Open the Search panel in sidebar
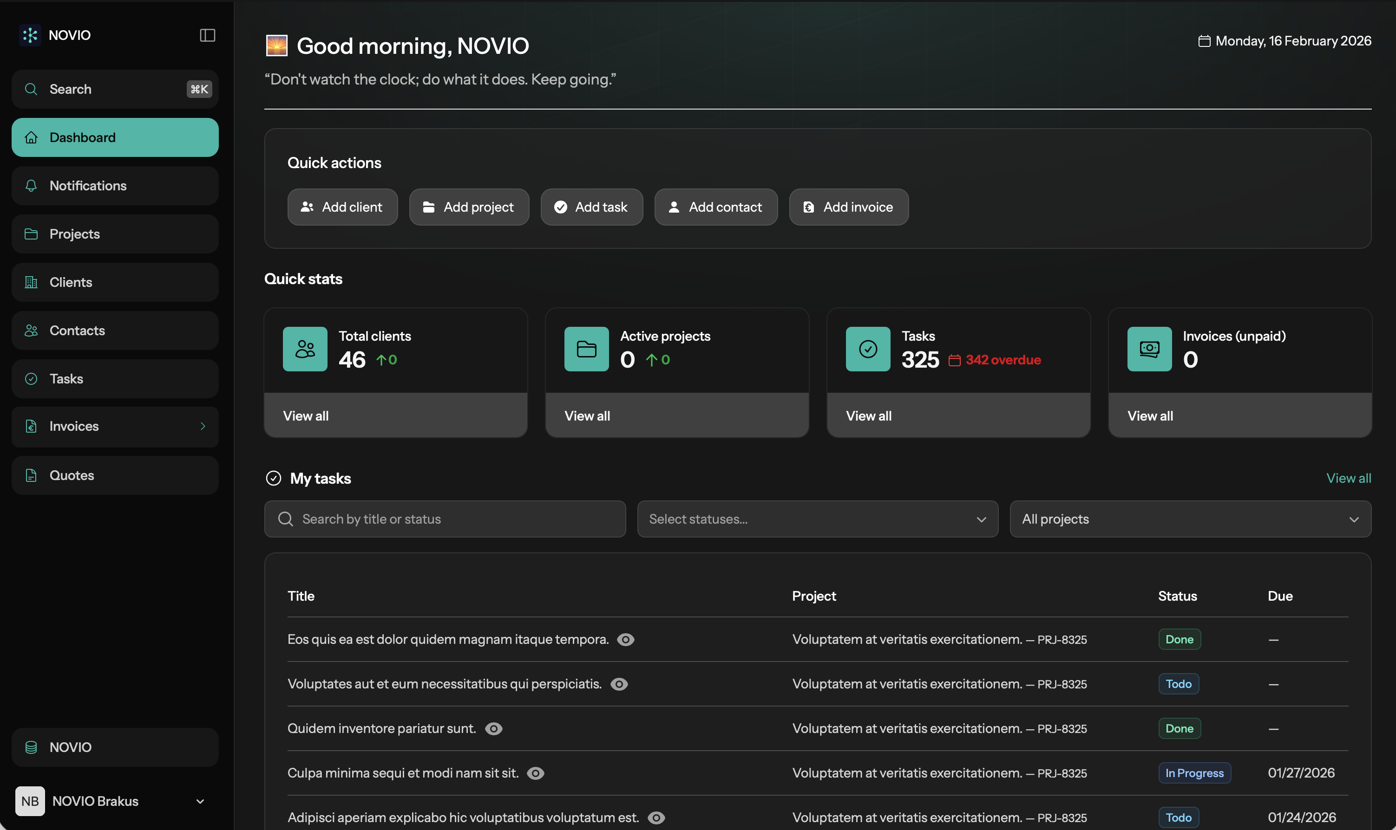 pyautogui.click(x=115, y=89)
